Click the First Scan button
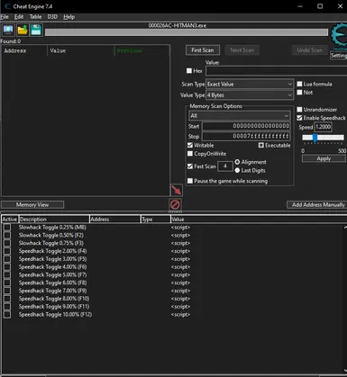The width and height of the screenshot is (347, 377). [203, 50]
